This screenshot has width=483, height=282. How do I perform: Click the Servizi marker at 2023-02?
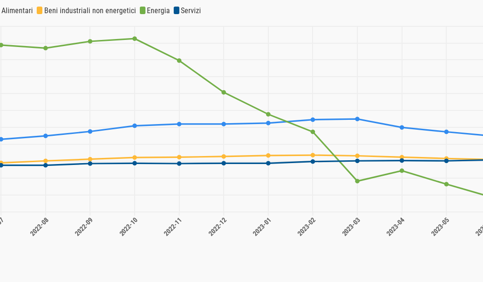pos(313,162)
